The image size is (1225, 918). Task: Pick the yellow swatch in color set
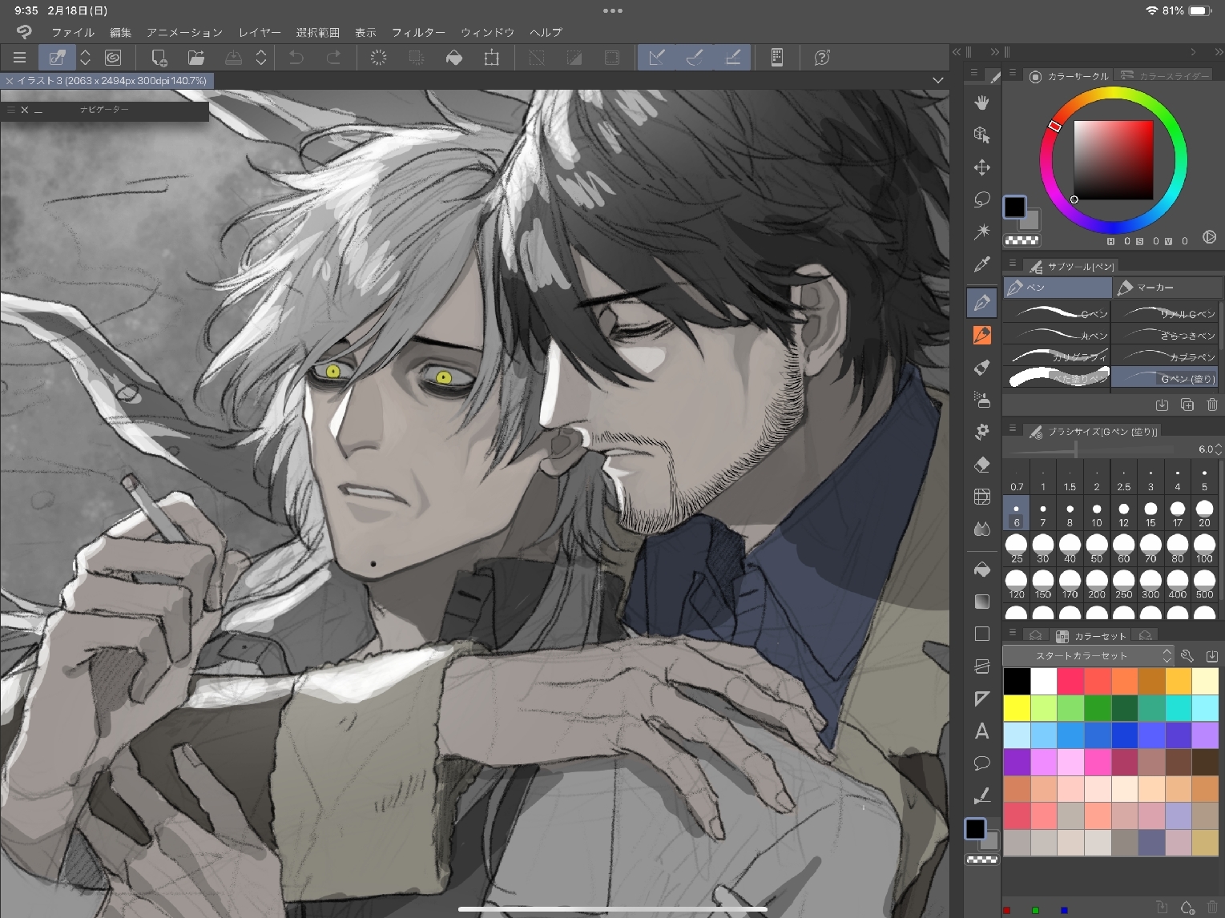[1017, 708]
